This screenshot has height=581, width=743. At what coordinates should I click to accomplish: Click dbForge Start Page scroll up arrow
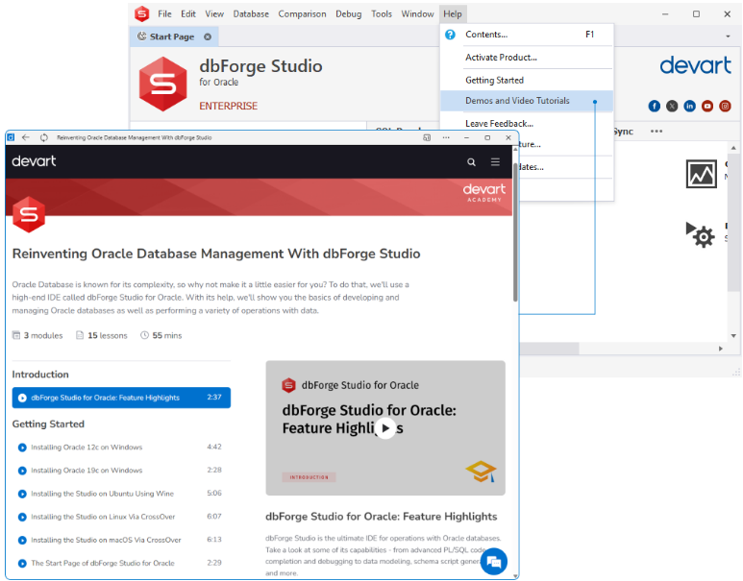733,148
